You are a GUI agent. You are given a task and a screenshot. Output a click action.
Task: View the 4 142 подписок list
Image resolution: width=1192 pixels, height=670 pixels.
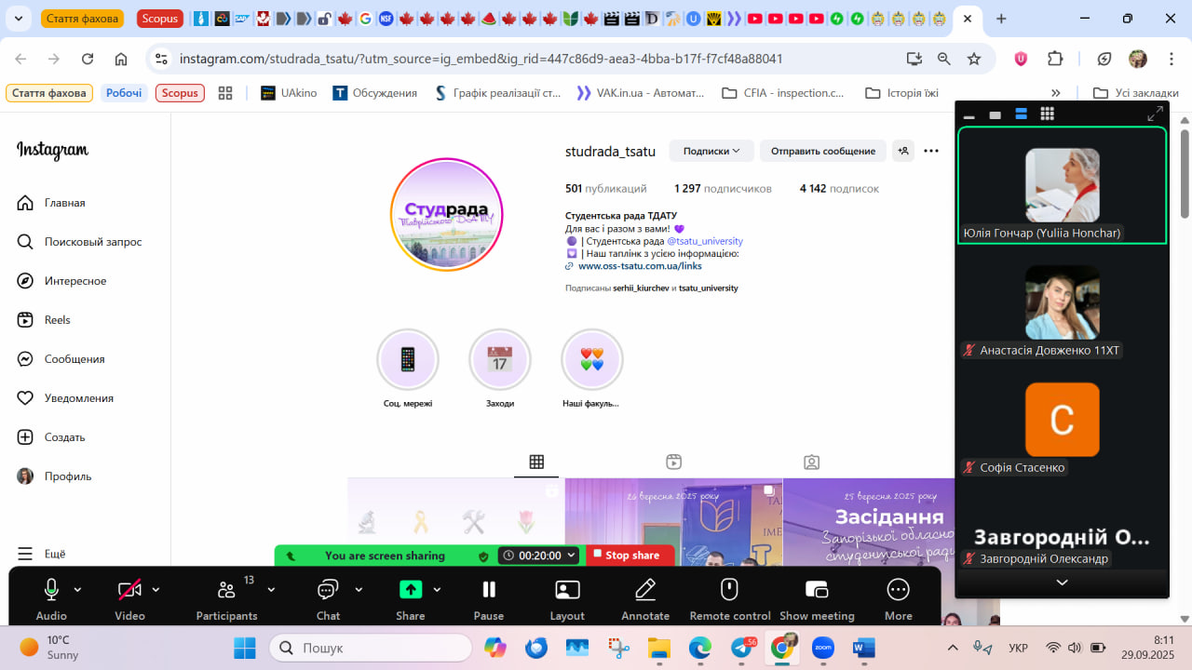839,189
